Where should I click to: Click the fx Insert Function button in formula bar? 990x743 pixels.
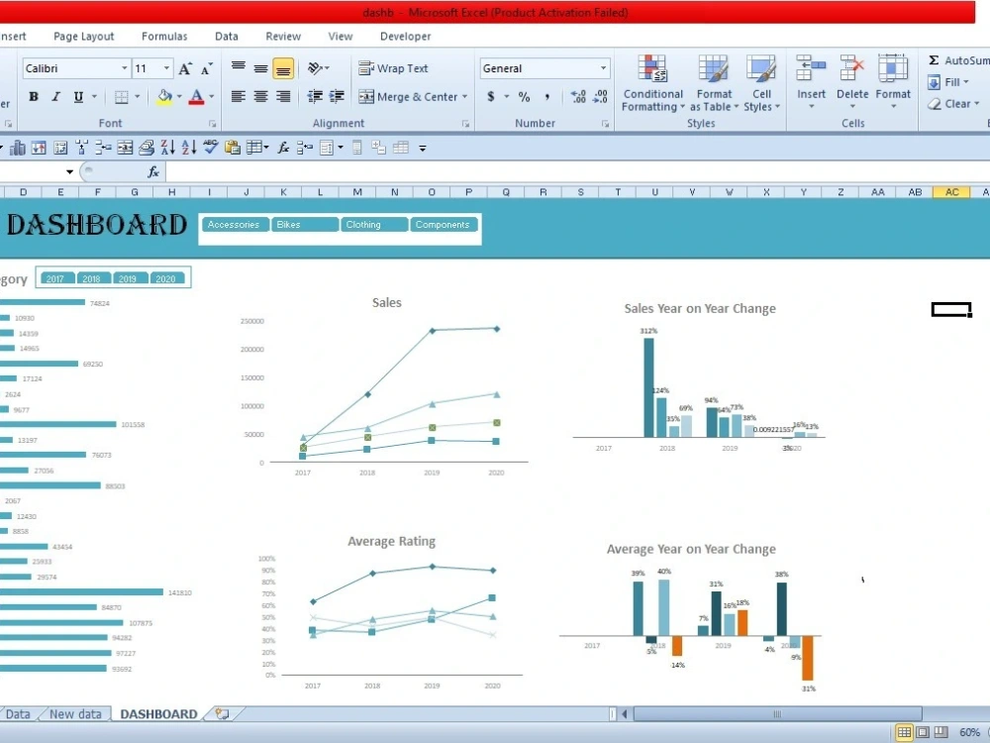(x=152, y=171)
